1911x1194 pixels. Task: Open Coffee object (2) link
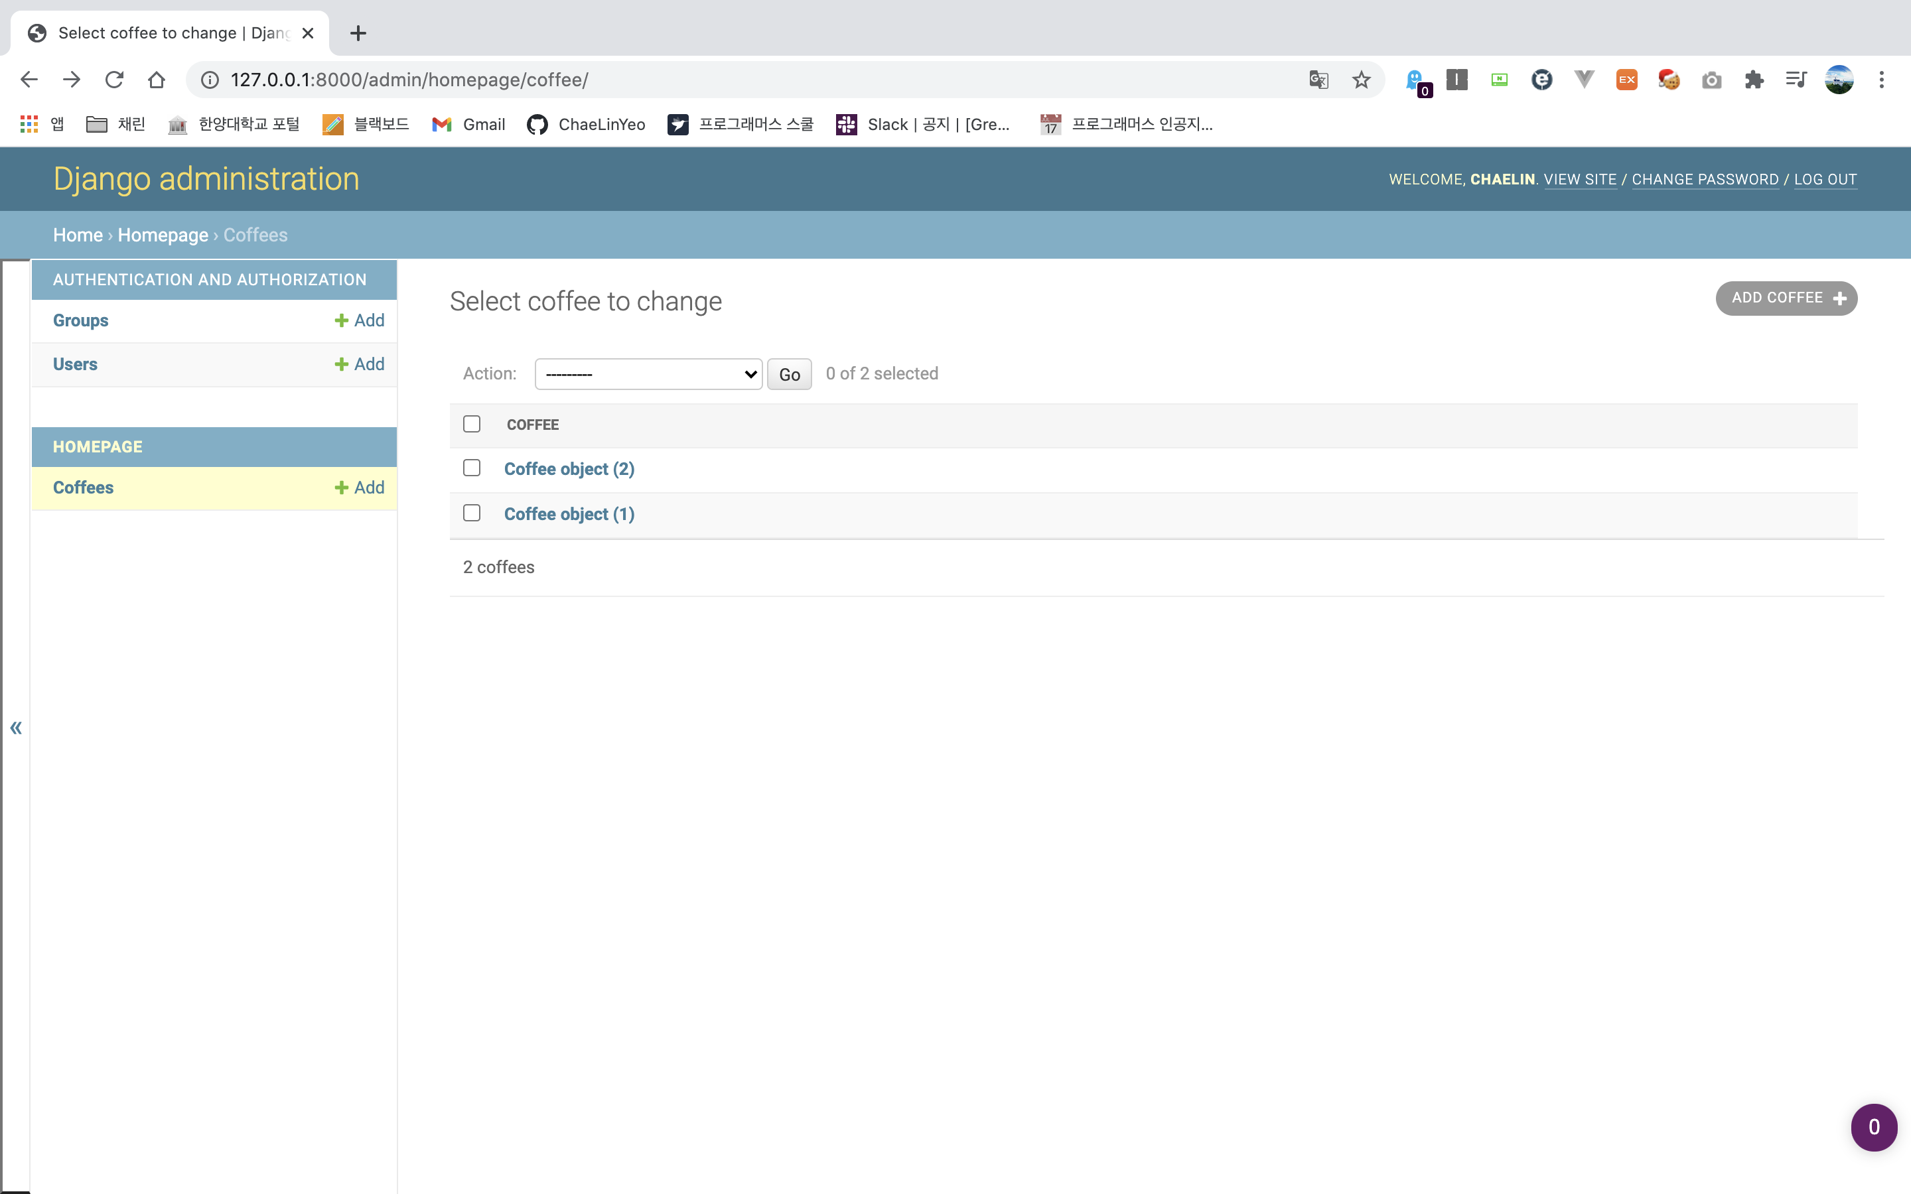click(569, 469)
